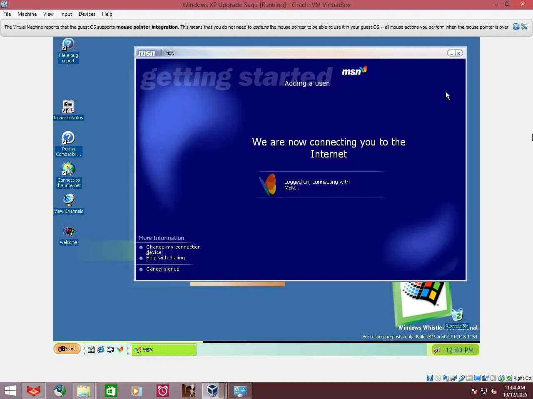
Task: Open the VirtualBox Devices menu
Action: point(87,14)
